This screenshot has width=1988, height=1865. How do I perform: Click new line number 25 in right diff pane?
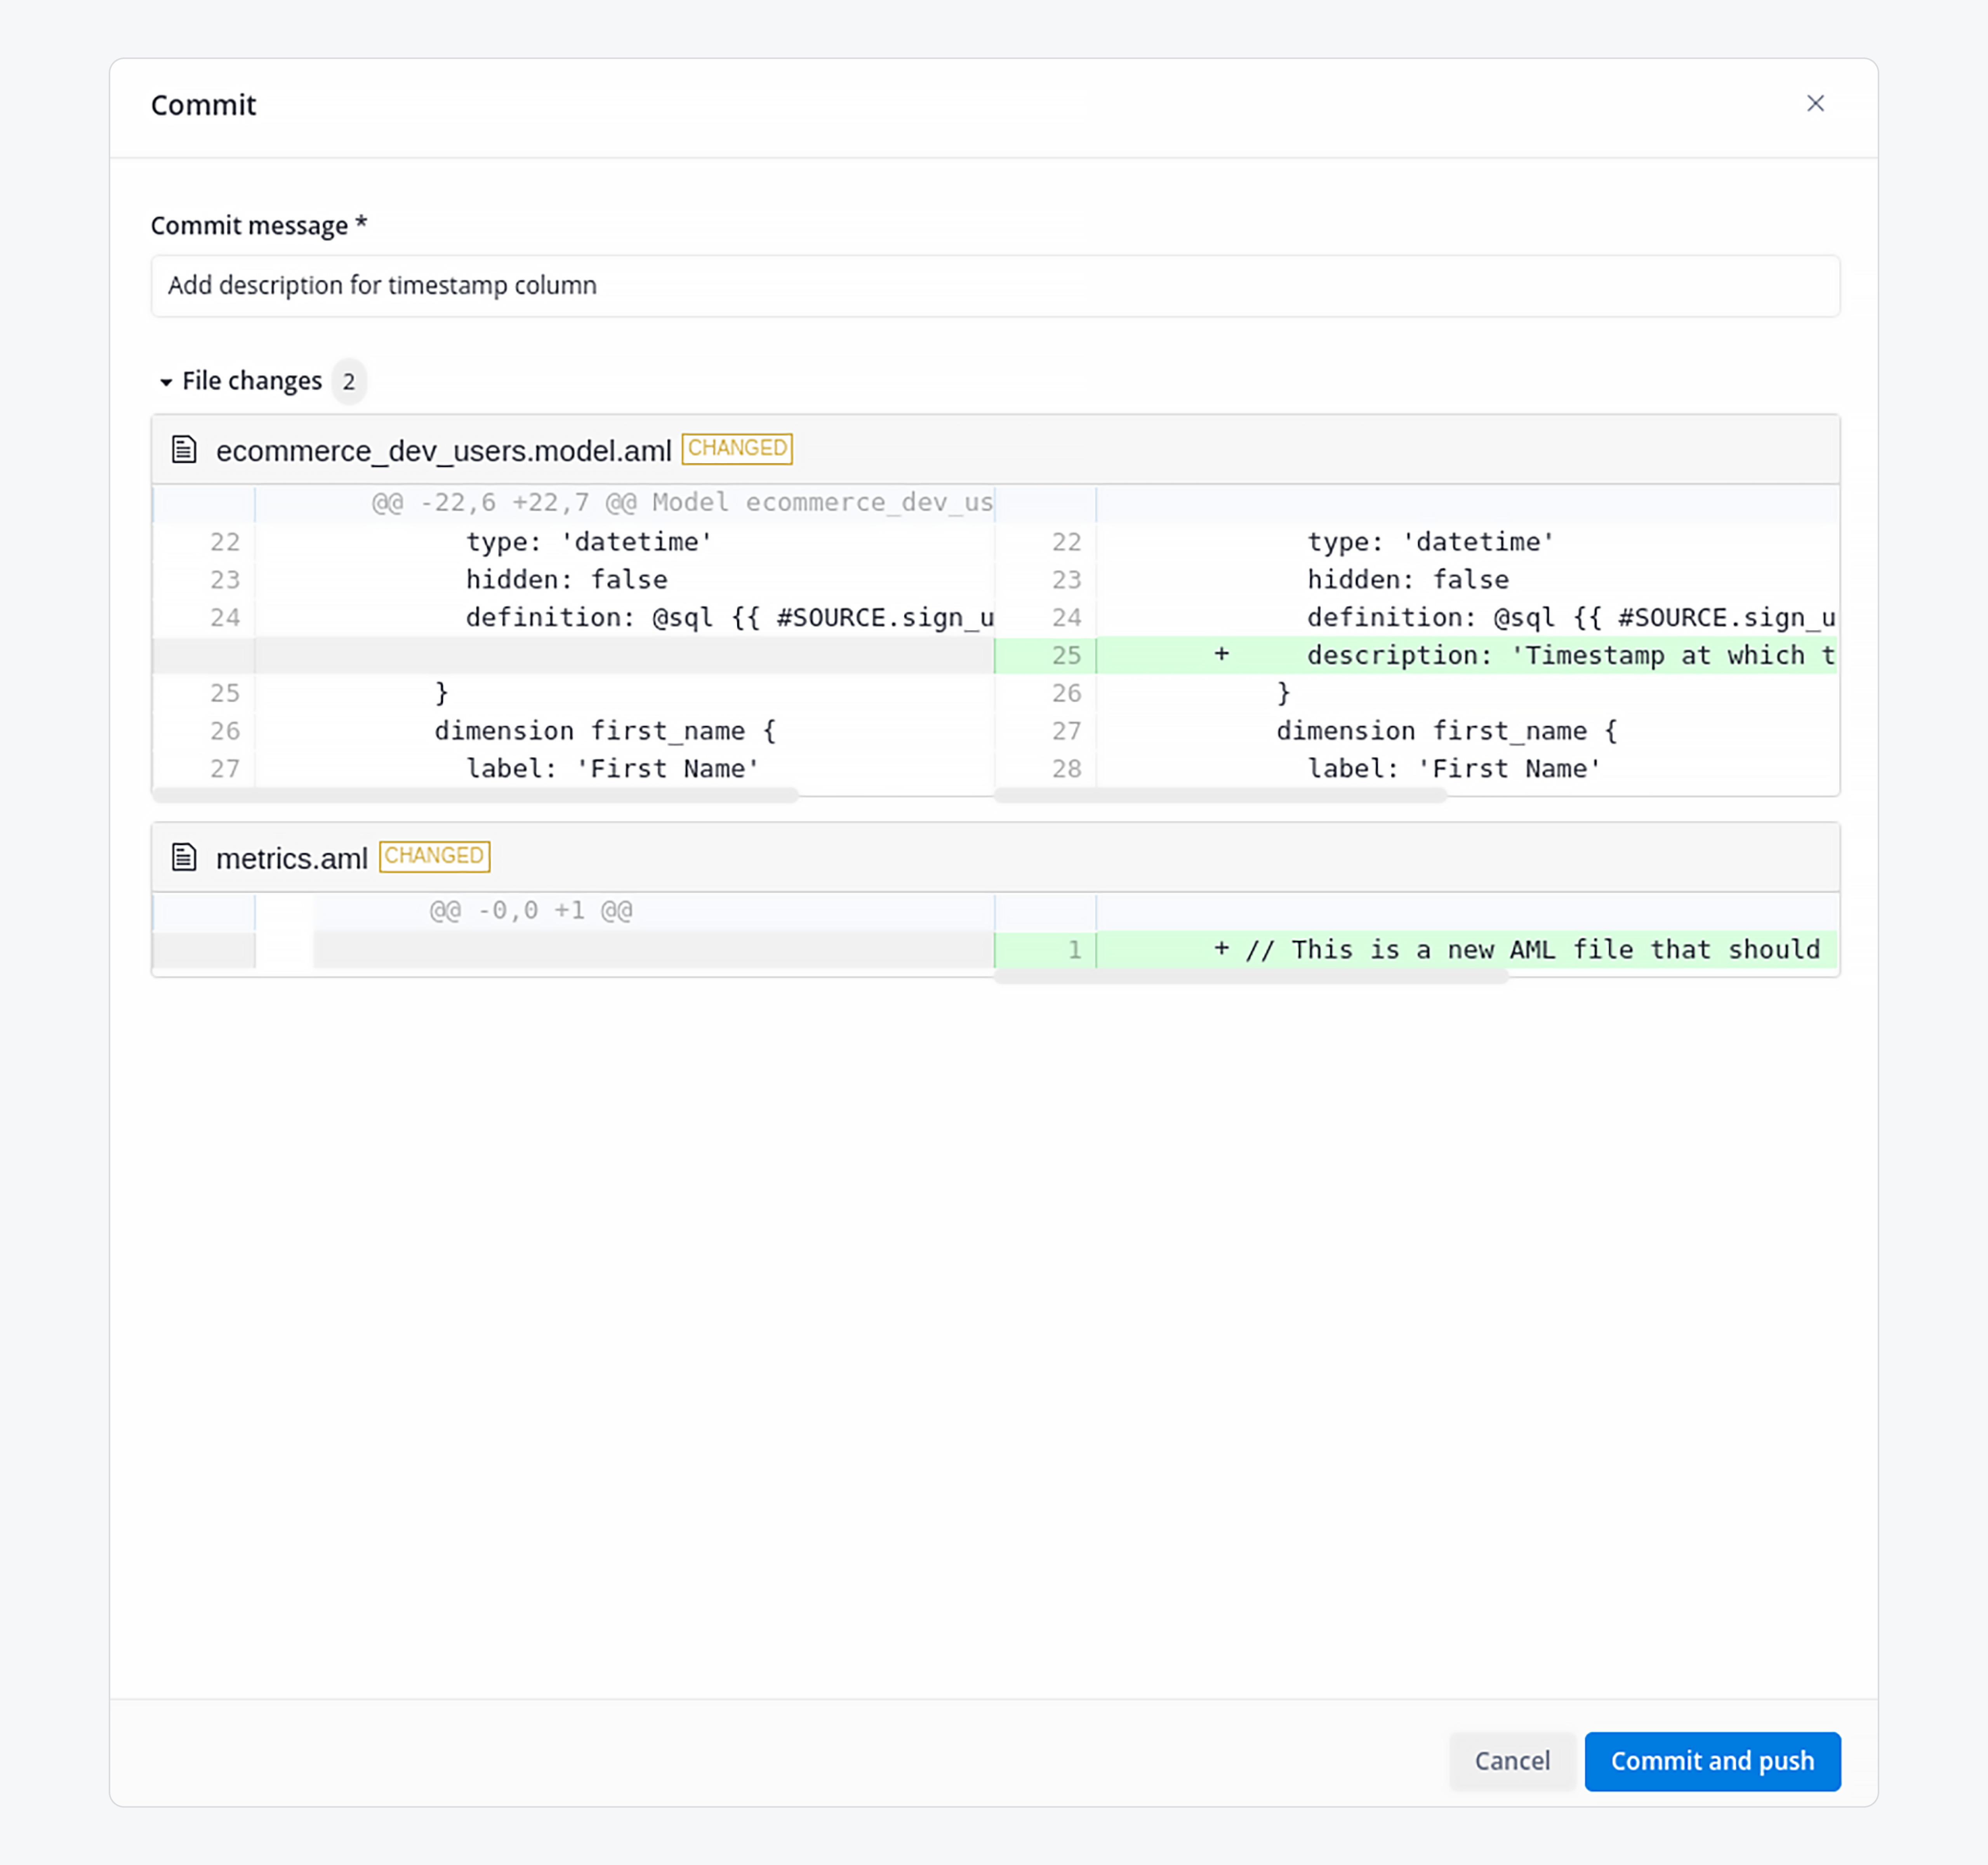(1065, 655)
